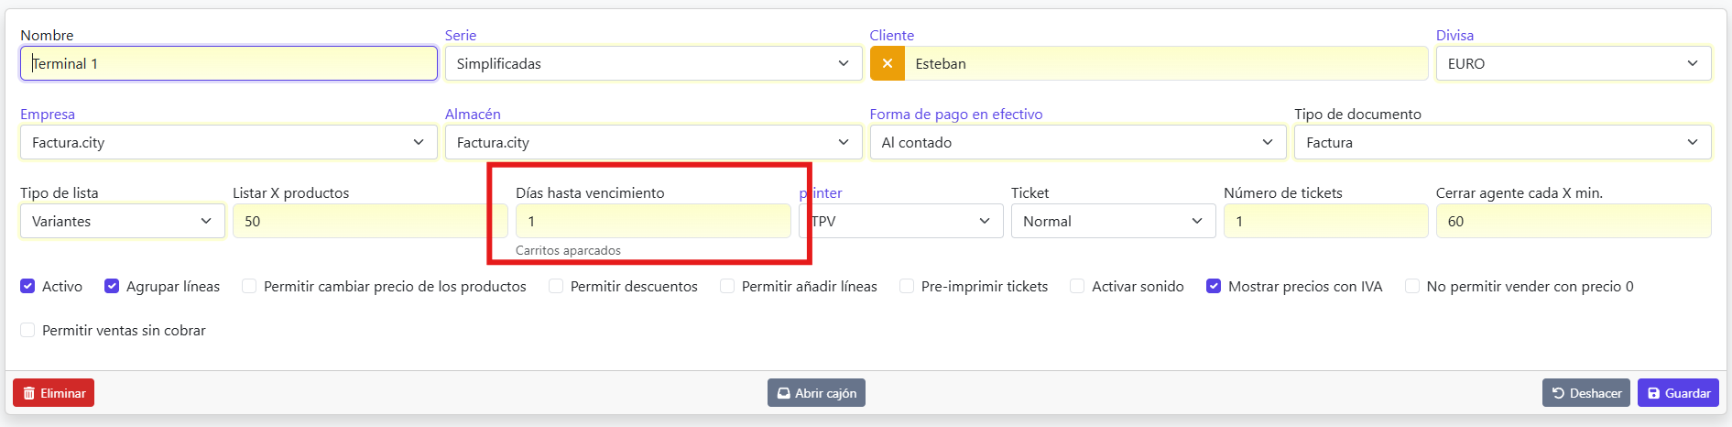Open the Forma de pago en efectivo link
This screenshot has height=427, width=1732.
pyautogui.click(x=955, y=114)
